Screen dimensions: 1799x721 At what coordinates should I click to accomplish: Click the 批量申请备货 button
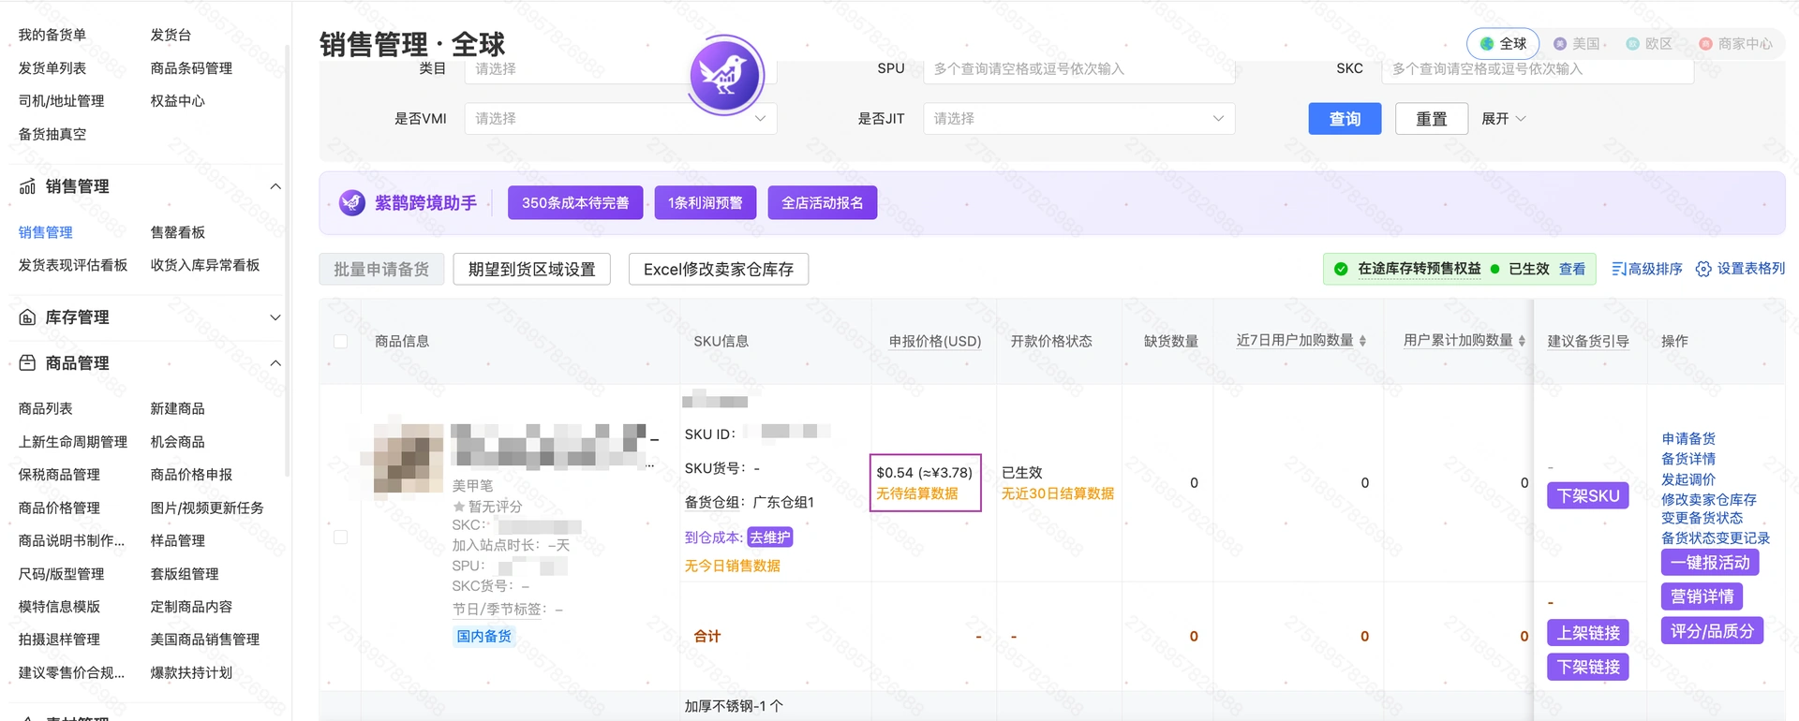click(x=381, y=269)
